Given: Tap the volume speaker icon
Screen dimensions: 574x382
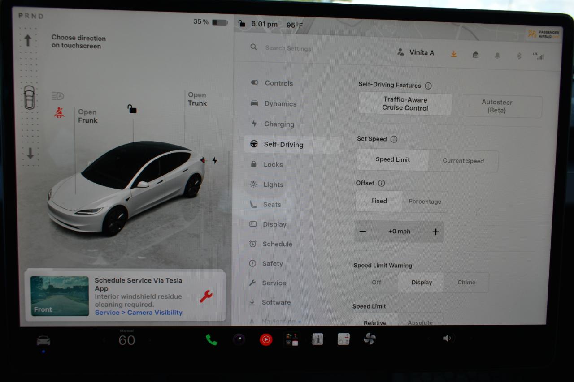Looking at the screenshot, I should pyautogui.click(x=448, y=339).
